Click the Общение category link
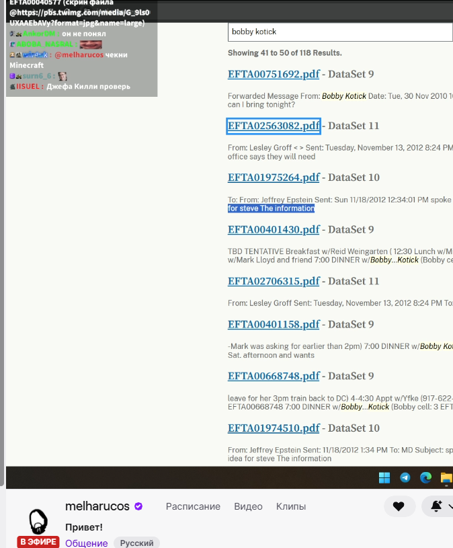The height and width of the screenshot is (548, 453). 86,543
